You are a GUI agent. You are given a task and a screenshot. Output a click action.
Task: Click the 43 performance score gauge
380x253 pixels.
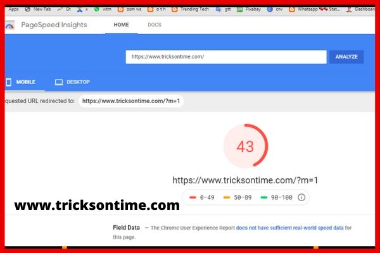click(x=245, y=145)
